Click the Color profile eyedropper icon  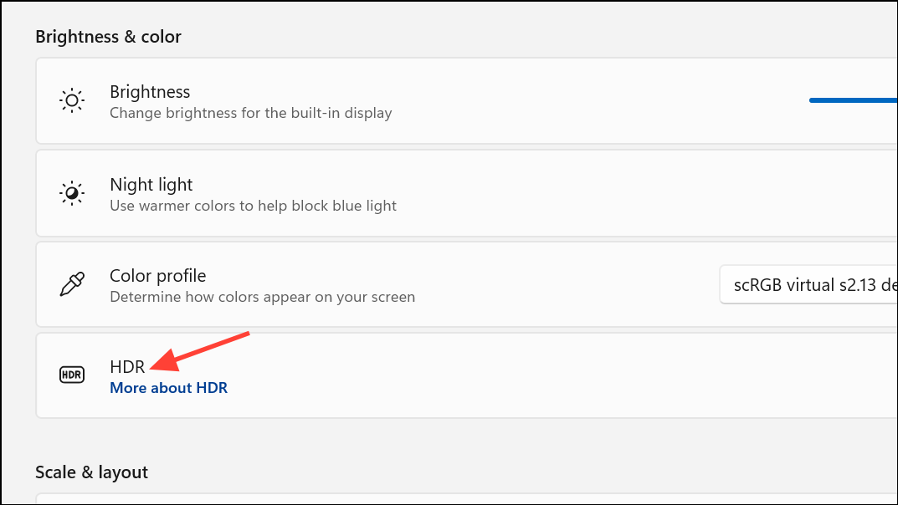point(72,284)
